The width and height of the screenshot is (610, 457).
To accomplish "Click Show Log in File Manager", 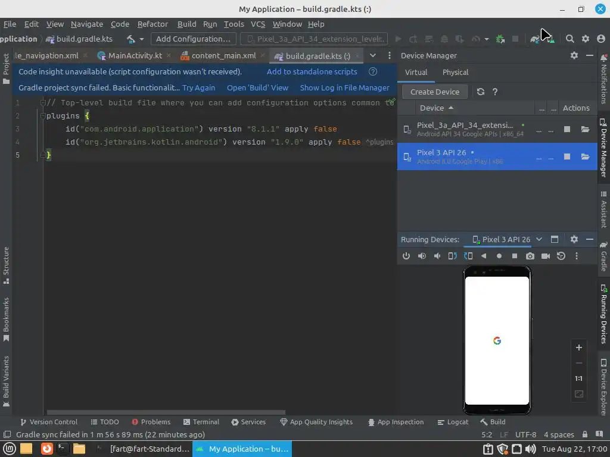I will click(x=344, y=88).
